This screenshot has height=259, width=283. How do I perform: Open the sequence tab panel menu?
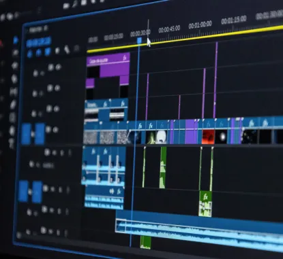click(x=46, y=29)
